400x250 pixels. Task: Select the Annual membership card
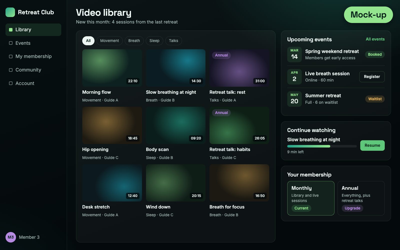pos(361,198)
